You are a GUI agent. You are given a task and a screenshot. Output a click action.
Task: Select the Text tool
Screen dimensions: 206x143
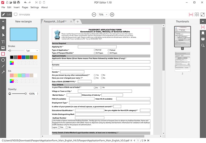coord(3,42)
